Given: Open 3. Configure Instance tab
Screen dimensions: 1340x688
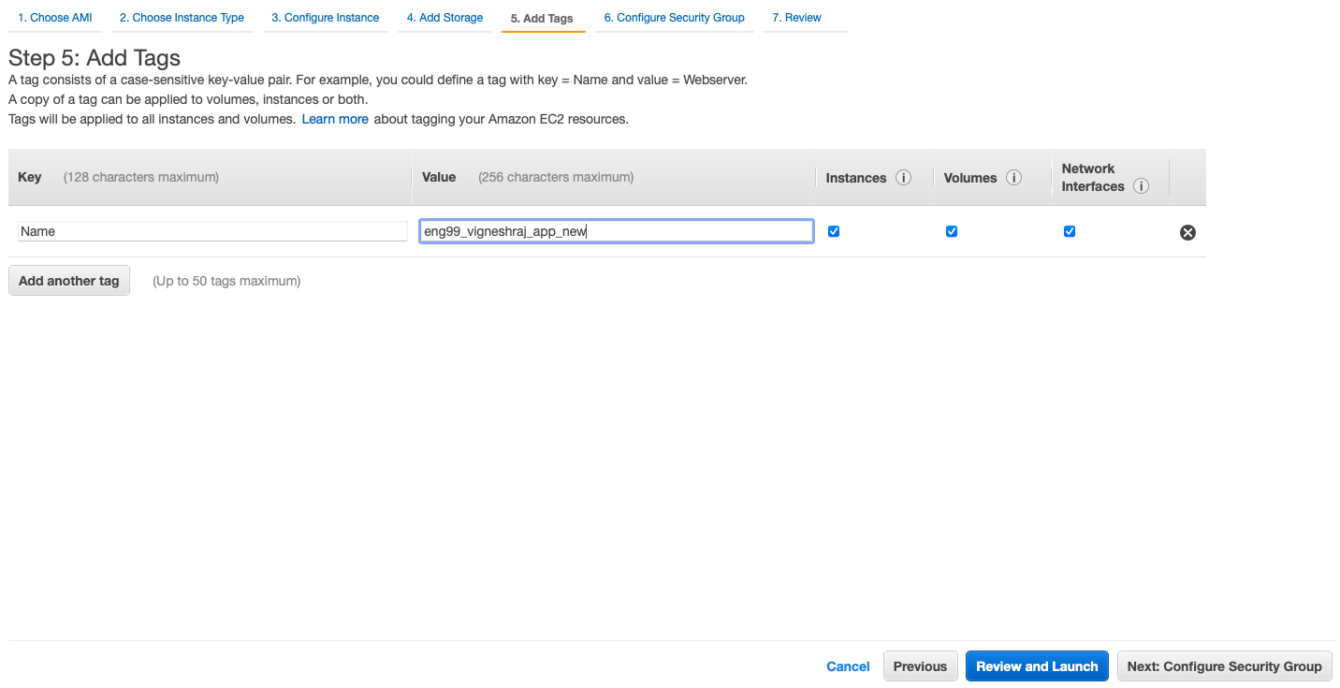Looking at the screenshot, I should pyautogui.click(x=326, y=18).
